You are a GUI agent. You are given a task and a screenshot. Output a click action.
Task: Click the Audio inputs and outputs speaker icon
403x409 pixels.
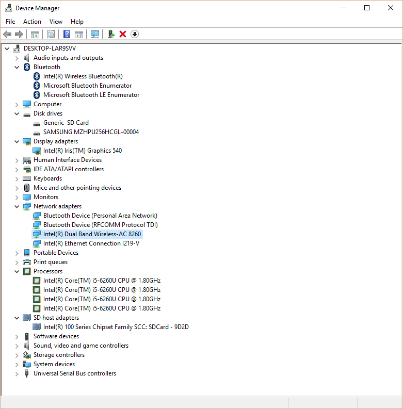click(27, 58)
